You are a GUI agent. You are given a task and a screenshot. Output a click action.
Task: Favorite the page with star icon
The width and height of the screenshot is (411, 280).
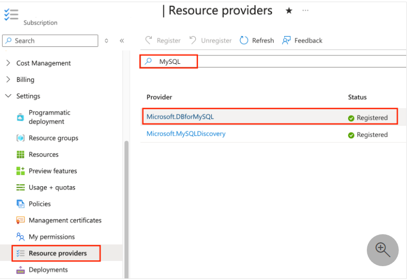tap(289, 11)
